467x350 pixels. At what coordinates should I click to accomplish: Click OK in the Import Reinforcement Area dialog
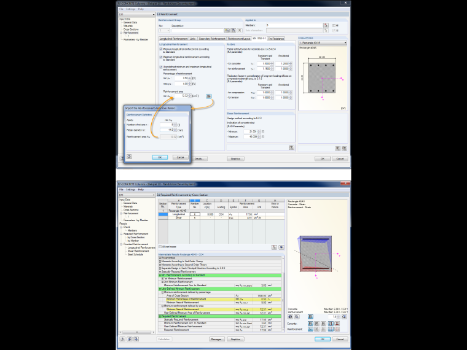pos(160,157)
